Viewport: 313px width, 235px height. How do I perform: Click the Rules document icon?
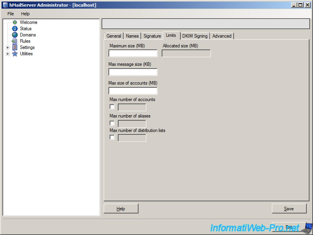coord(14,41)
